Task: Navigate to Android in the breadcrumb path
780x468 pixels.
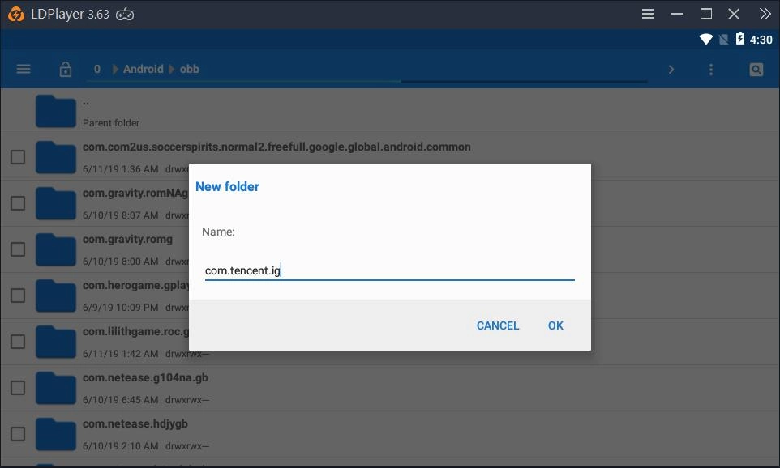Action: (x=143, y=68)
